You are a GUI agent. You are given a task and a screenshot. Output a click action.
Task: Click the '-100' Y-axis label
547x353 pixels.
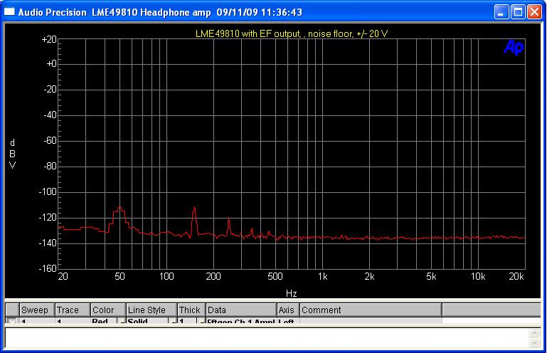click(x=48, y=191)
